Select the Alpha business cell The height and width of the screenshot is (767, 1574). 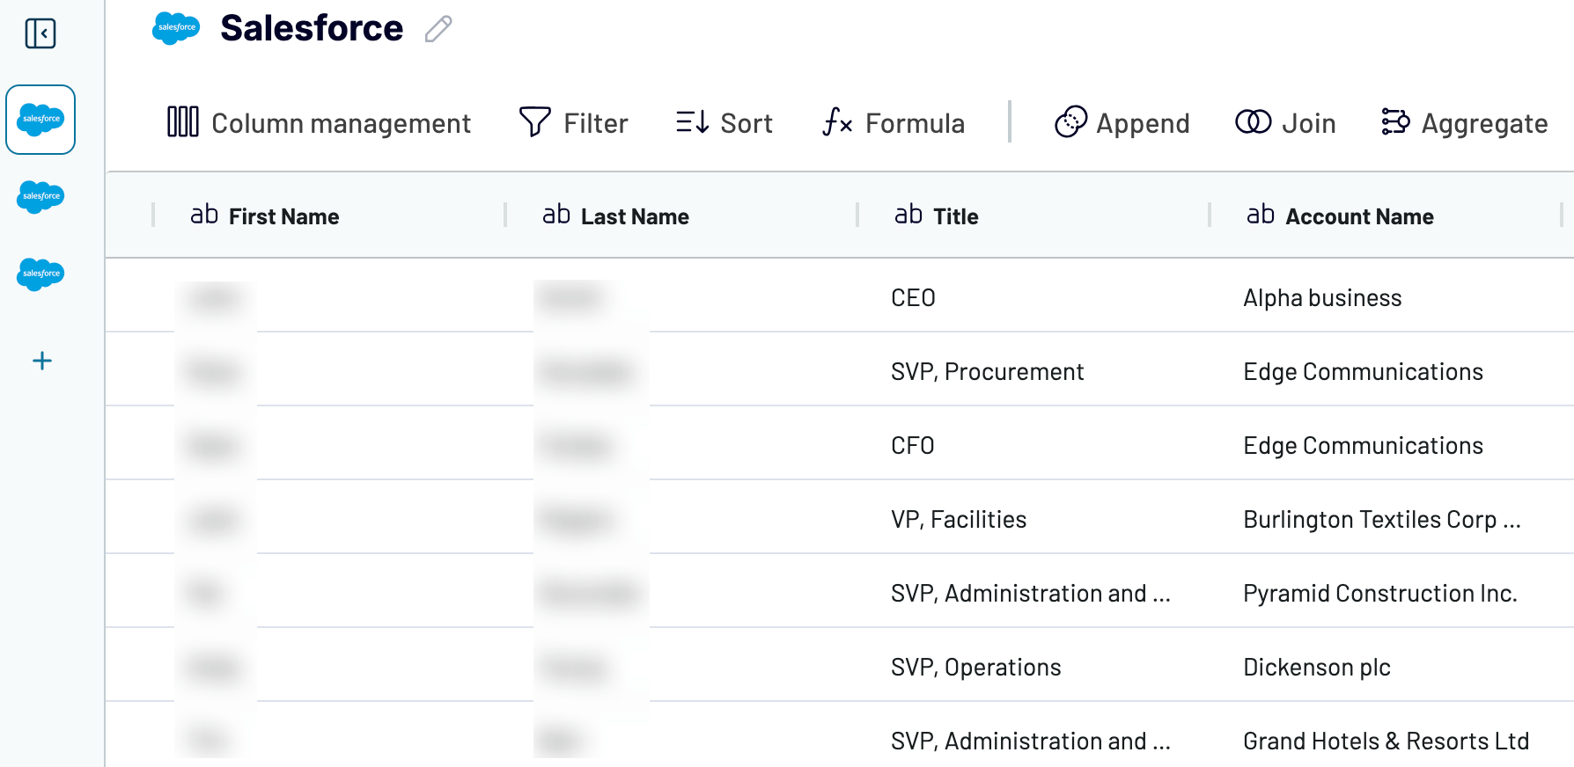tap(1321, 297)
